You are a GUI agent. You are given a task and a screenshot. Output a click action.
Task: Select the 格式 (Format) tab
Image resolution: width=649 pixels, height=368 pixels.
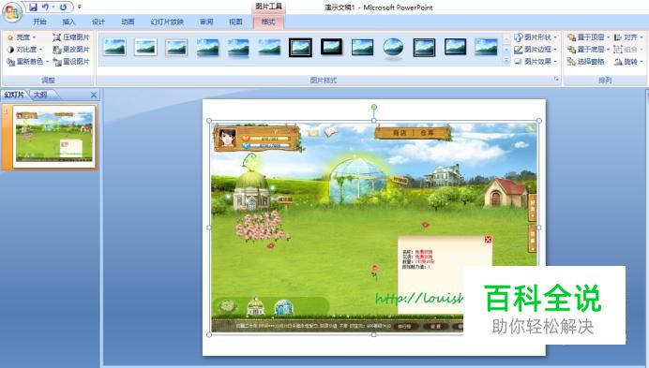[268, 22]
